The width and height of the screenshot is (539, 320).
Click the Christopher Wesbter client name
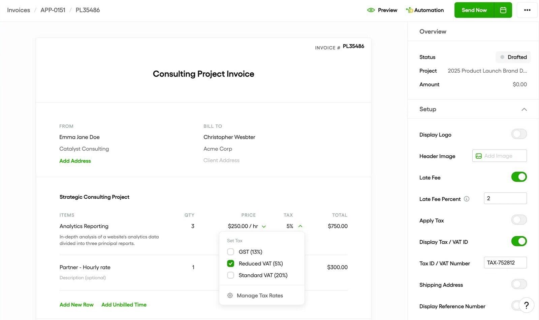(229, 137)
